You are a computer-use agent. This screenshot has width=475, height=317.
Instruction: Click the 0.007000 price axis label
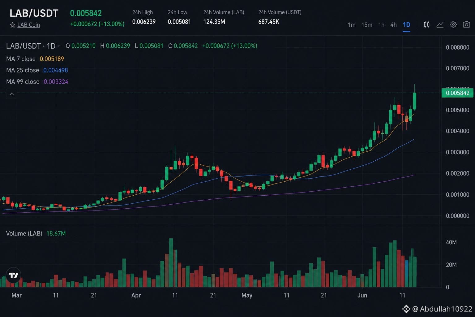457,68
